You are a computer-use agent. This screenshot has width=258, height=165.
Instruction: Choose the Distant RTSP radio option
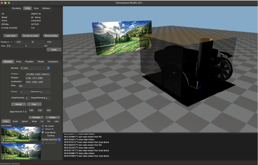pyautogui.click(x=43, y=143)
